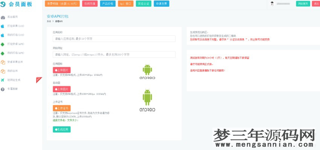Screen dimensions: 320x150
Task: Click green 生成应用 button
Action: click(x=62, y=129)
